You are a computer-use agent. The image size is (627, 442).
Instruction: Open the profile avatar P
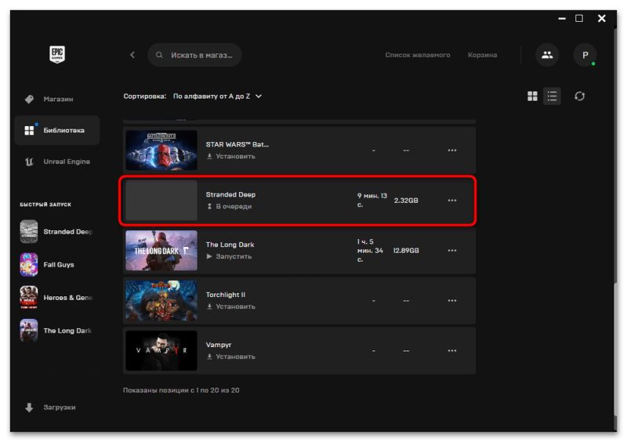585,55
